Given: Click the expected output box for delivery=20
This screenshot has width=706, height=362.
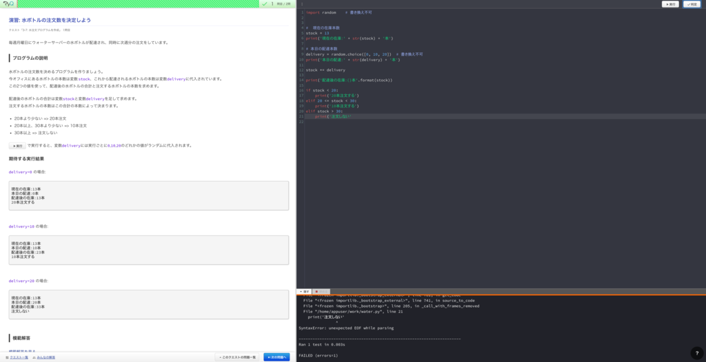Looking at the screenshot, I should click(x=149, y=304).
